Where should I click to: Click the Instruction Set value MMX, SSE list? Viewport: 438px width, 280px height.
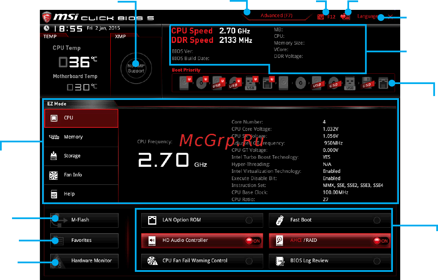353,186
